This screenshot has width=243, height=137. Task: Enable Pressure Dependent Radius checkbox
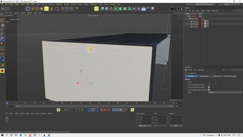[209, 84]
